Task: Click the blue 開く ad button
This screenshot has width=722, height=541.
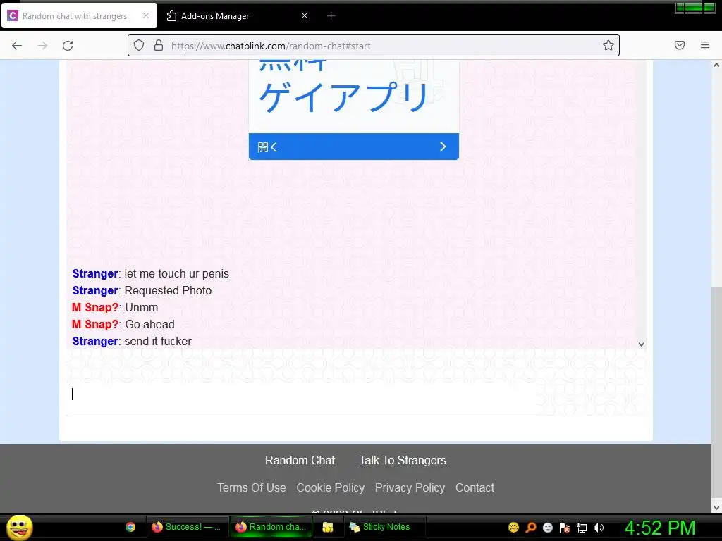Action: [x=354, y=147]
